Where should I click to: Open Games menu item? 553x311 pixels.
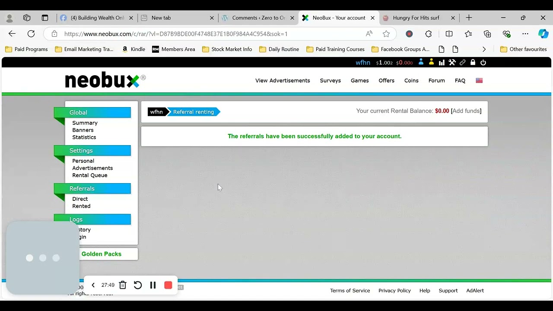coord(360,80)
